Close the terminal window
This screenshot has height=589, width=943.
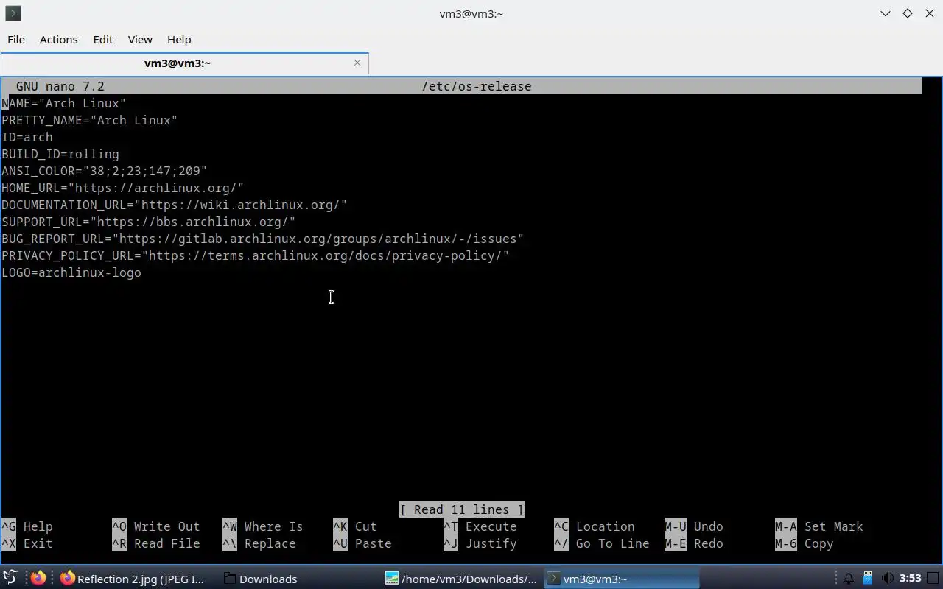[x=930, y=13]
